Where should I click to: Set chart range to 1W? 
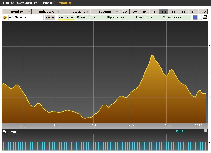[135, 11]
